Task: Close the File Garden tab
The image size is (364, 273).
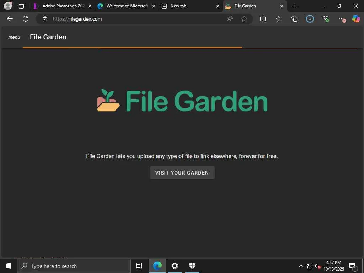Action: pos(282,6)
